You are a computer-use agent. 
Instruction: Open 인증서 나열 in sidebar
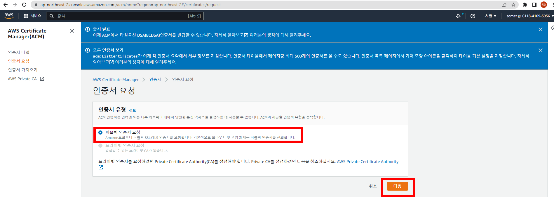click(19, 52)
